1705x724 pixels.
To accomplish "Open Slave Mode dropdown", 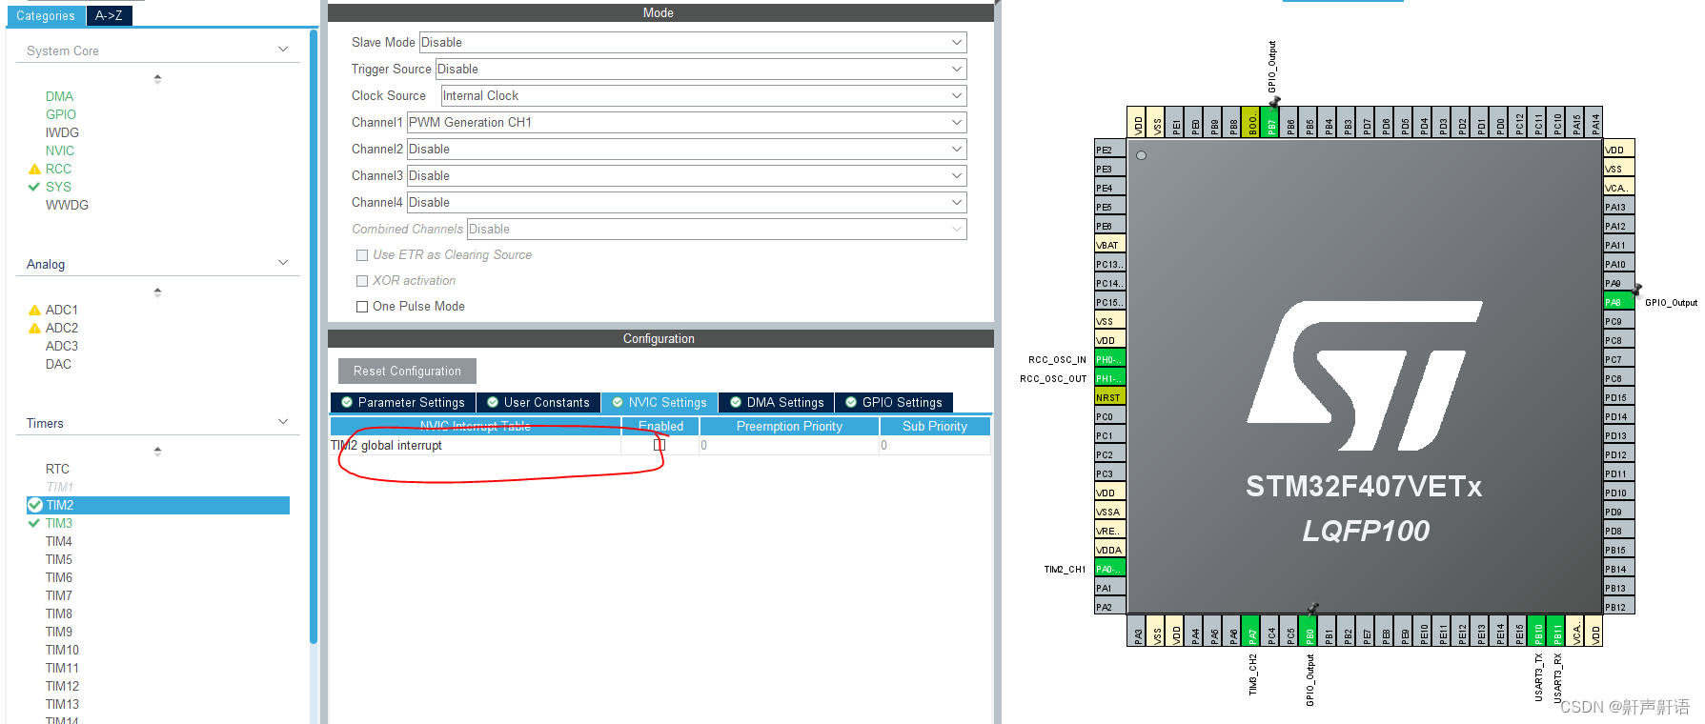I will click(693, 43).
